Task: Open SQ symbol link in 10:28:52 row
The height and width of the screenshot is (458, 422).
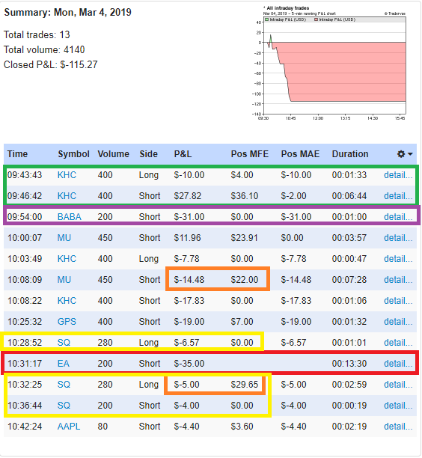Action: pos(64,343)
